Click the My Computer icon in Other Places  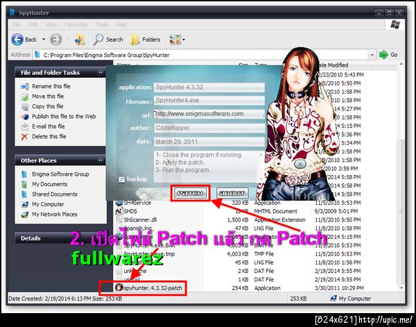tap(25, 204)
